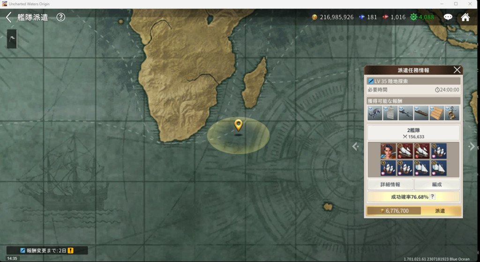Open the help question mark beside 艦隊派遣
The width and height of the screenshot is (480, 262).
[60, 17]
